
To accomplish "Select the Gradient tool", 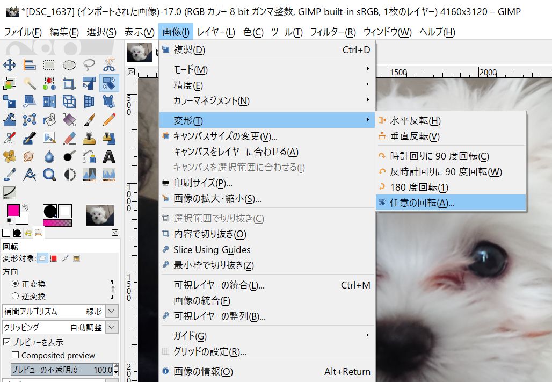I will point(69,120).
